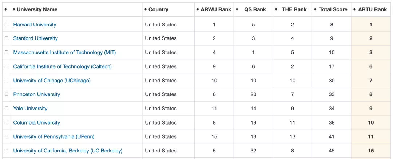
Task: Check the UC Berkeley row checkbox
Action: tap(7, 151)
